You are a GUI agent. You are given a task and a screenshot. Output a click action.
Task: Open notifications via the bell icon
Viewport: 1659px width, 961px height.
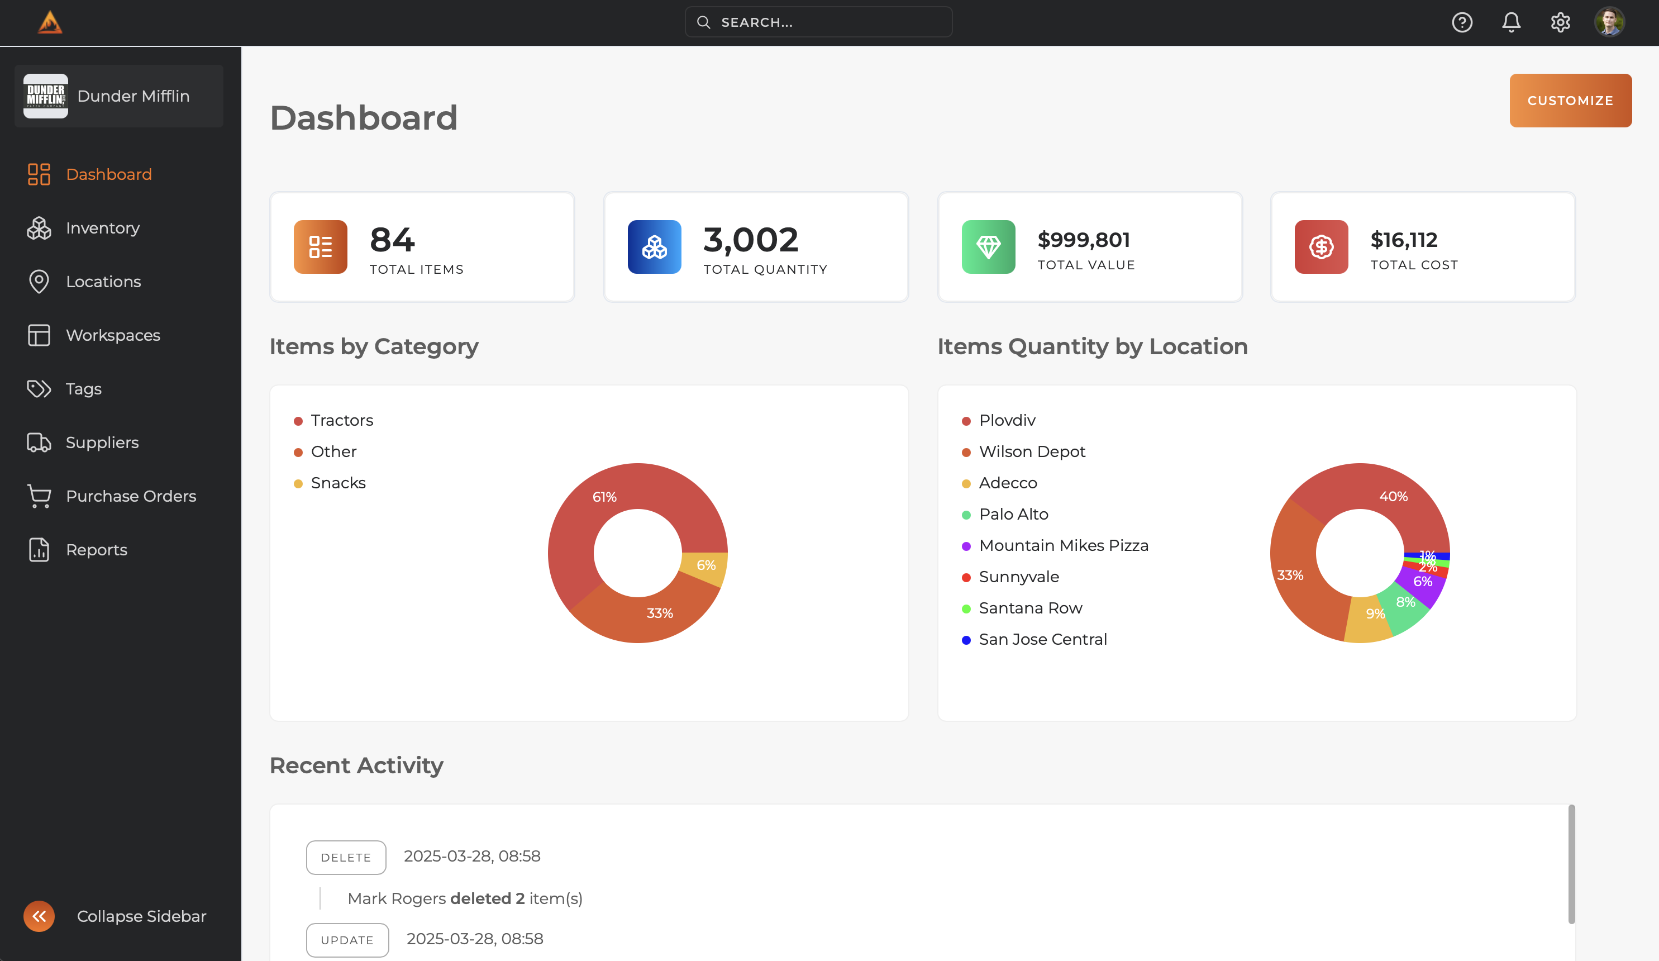1511,22
